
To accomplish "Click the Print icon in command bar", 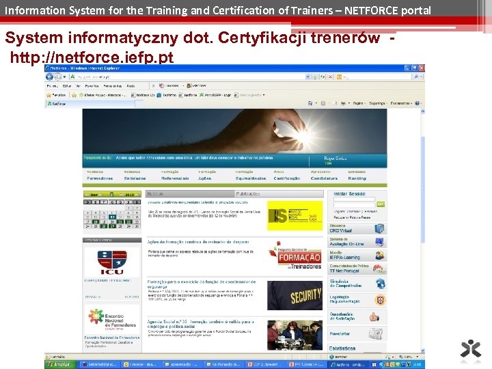I will click(x=343, y=103).
